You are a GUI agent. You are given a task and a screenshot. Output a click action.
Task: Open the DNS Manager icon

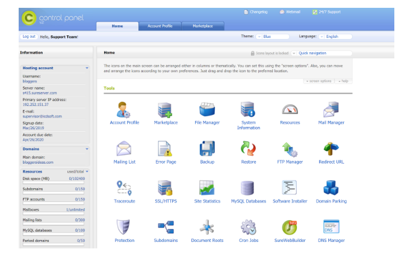(331, 227)
